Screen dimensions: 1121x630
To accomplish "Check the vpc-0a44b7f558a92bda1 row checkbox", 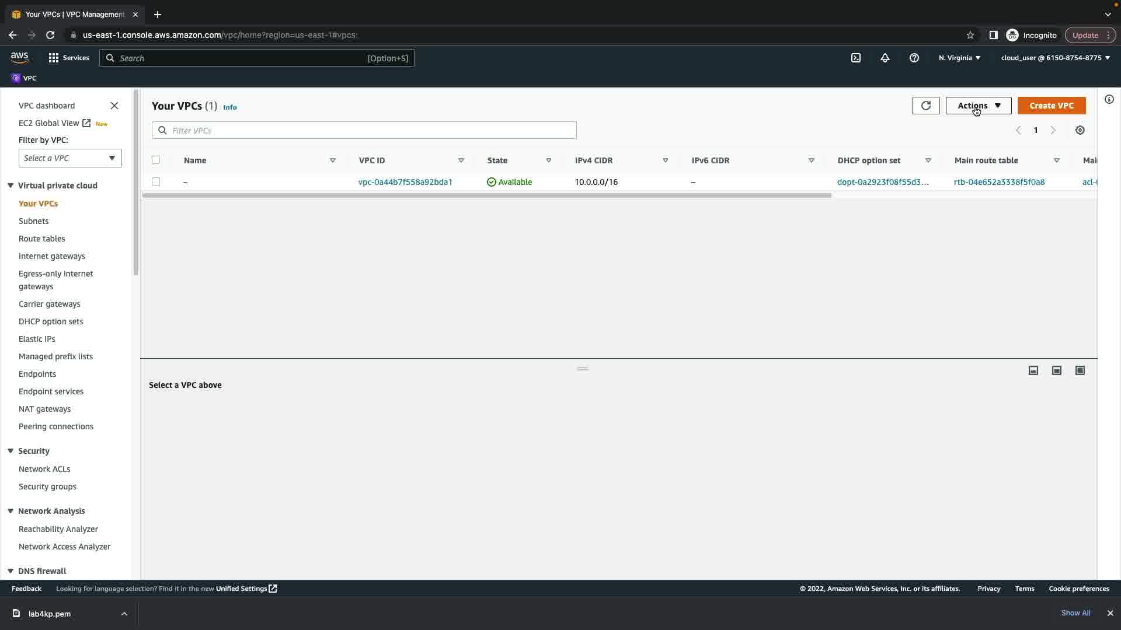I will (156, 181).
